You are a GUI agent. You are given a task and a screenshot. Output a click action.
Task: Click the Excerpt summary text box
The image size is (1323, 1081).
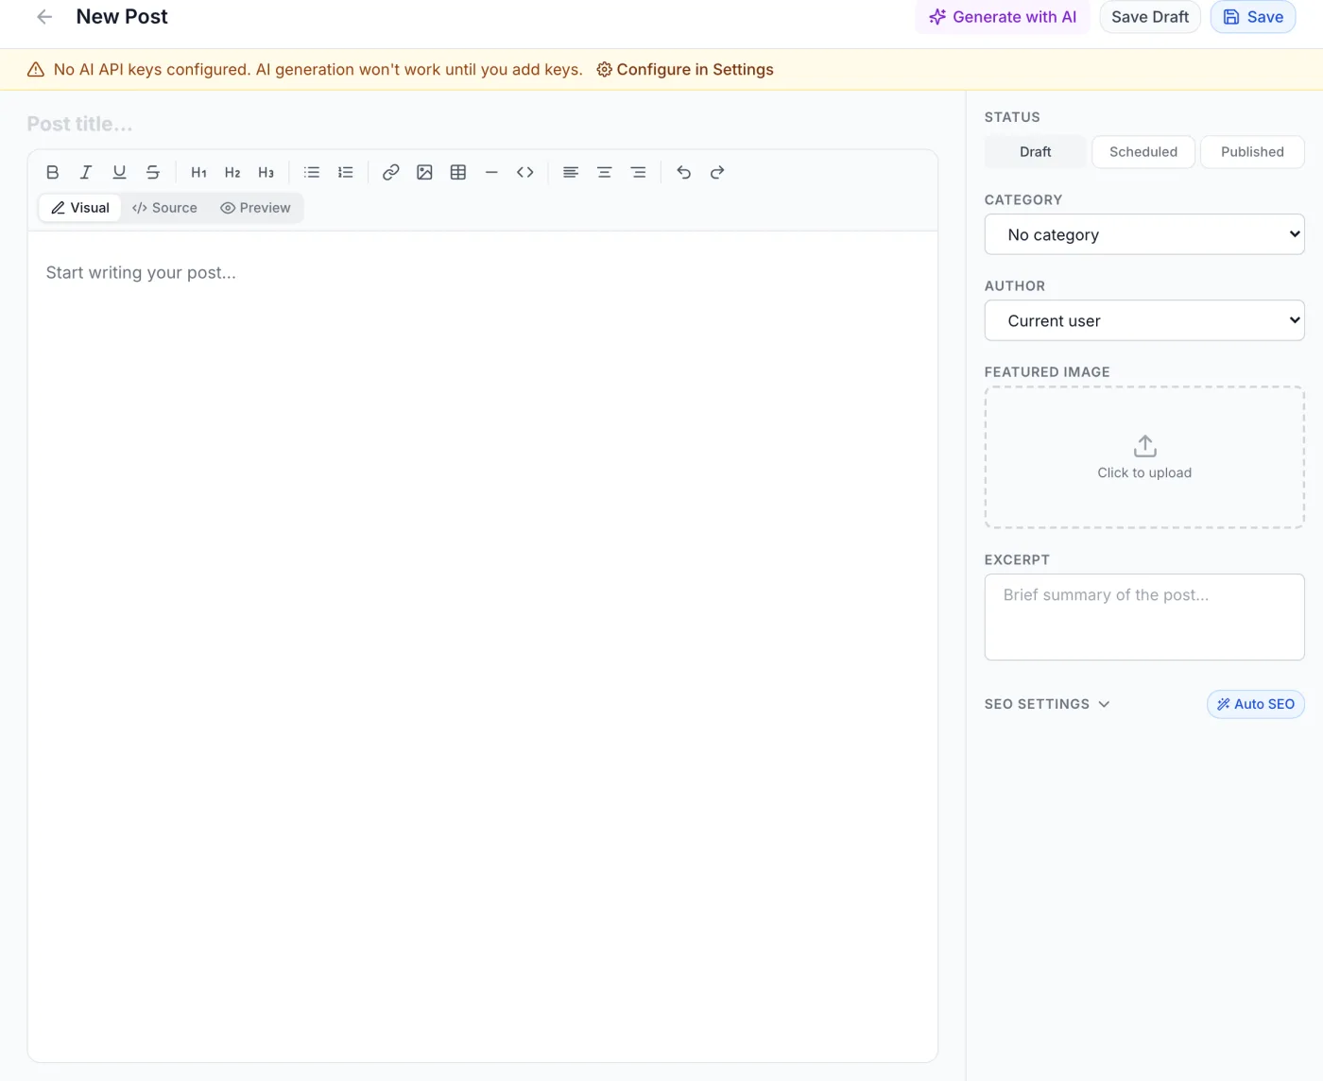click(1144, 617)
